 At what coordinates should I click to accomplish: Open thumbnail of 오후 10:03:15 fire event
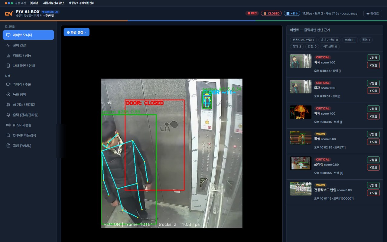[x=301, y=112]
